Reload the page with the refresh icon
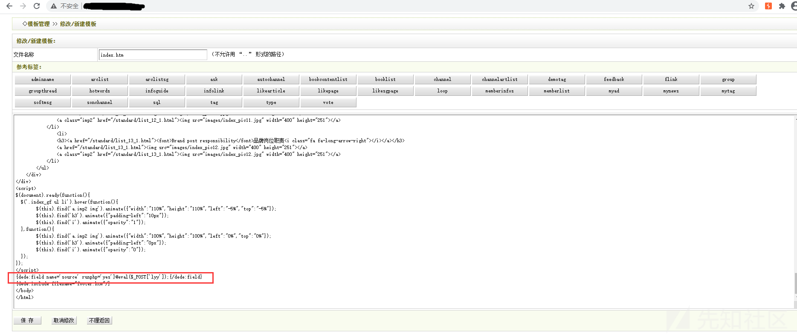 (37, 6)
